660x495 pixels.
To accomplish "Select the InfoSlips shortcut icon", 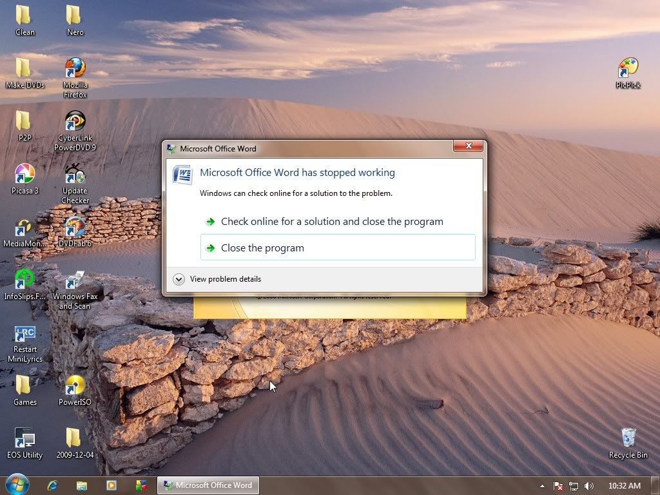I will (x=24, y=284).
